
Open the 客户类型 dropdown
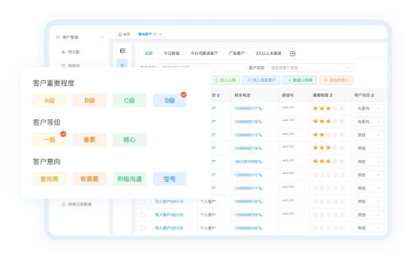(x=311, y=67)
